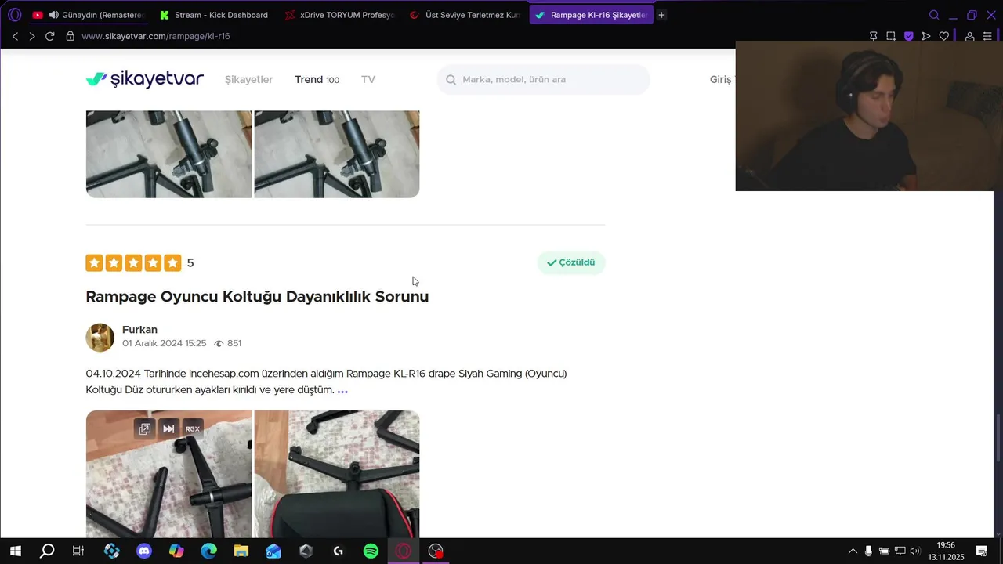Open Discord from the taskbar
1003x564 pixels.
[144, 551]
